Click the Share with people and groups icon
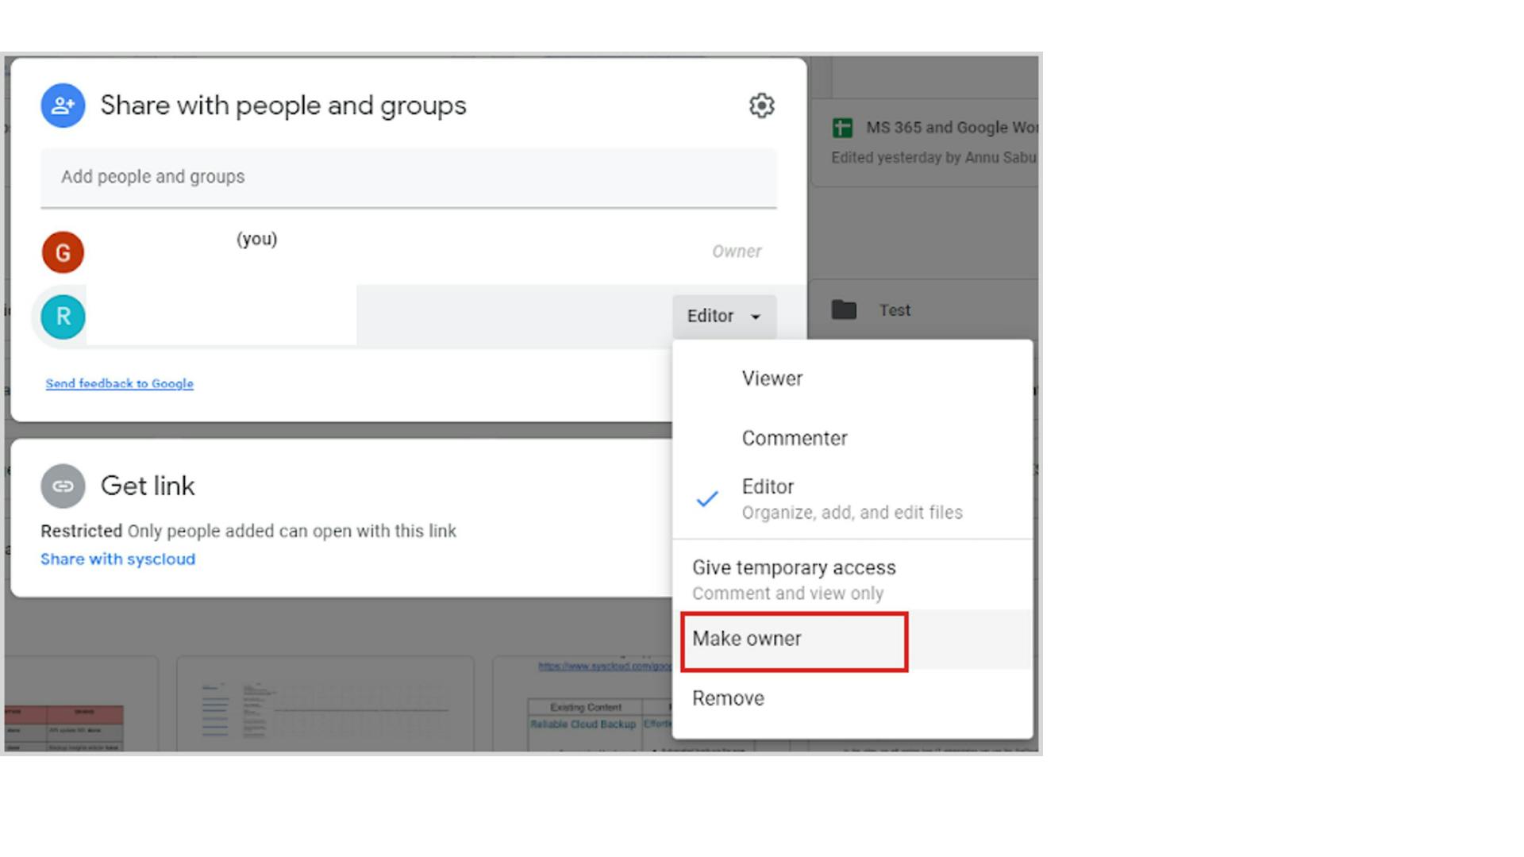Screen dimensions: 1524x857 (x=62, y=105)
